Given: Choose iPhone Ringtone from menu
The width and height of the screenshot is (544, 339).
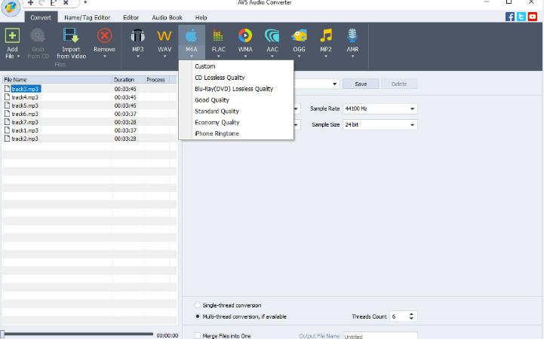Looking at the screenshot, I should tap(217, 133).
